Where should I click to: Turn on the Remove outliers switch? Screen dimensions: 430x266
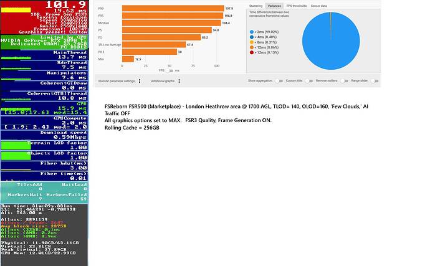pyautogui.click(x=344, y=81)
